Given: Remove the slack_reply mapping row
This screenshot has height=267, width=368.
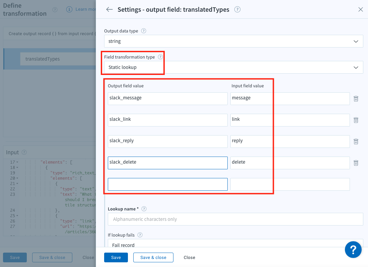Looking at the screenshot, I should pyautogui.click(x=356, y=142).
